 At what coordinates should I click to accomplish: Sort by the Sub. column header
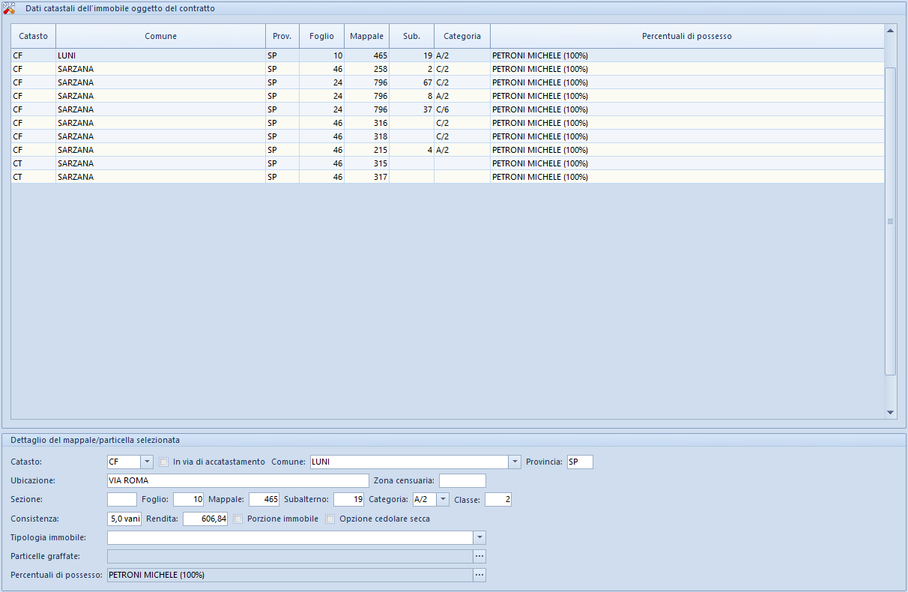click(412, 36)
